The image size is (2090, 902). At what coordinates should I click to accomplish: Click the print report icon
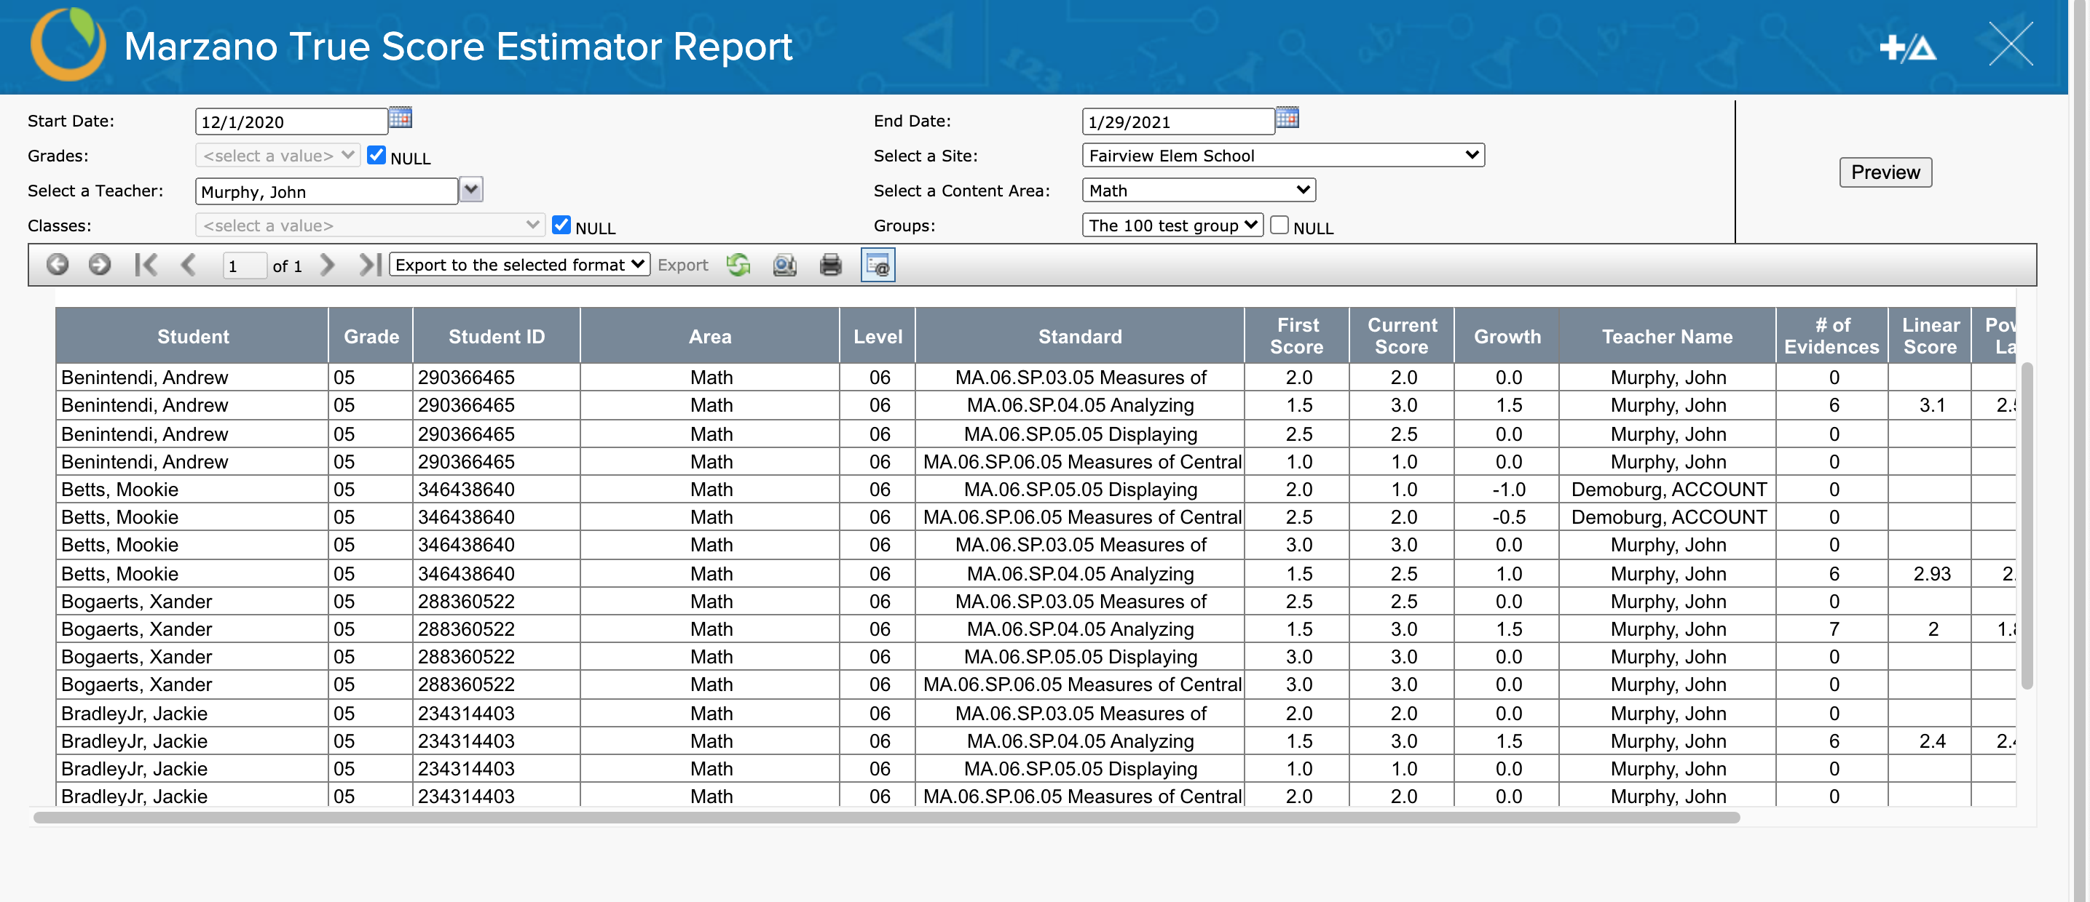coord(830,265)
